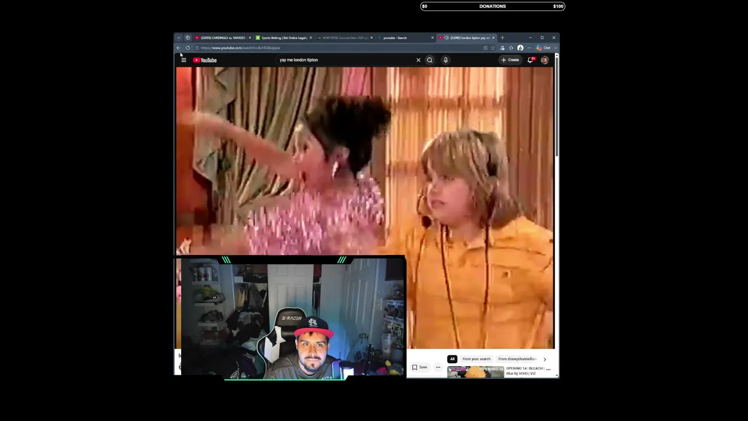Close the WWF/WWE SummerSlam tab
Screen dimensions: 748x421
point(372,38)
